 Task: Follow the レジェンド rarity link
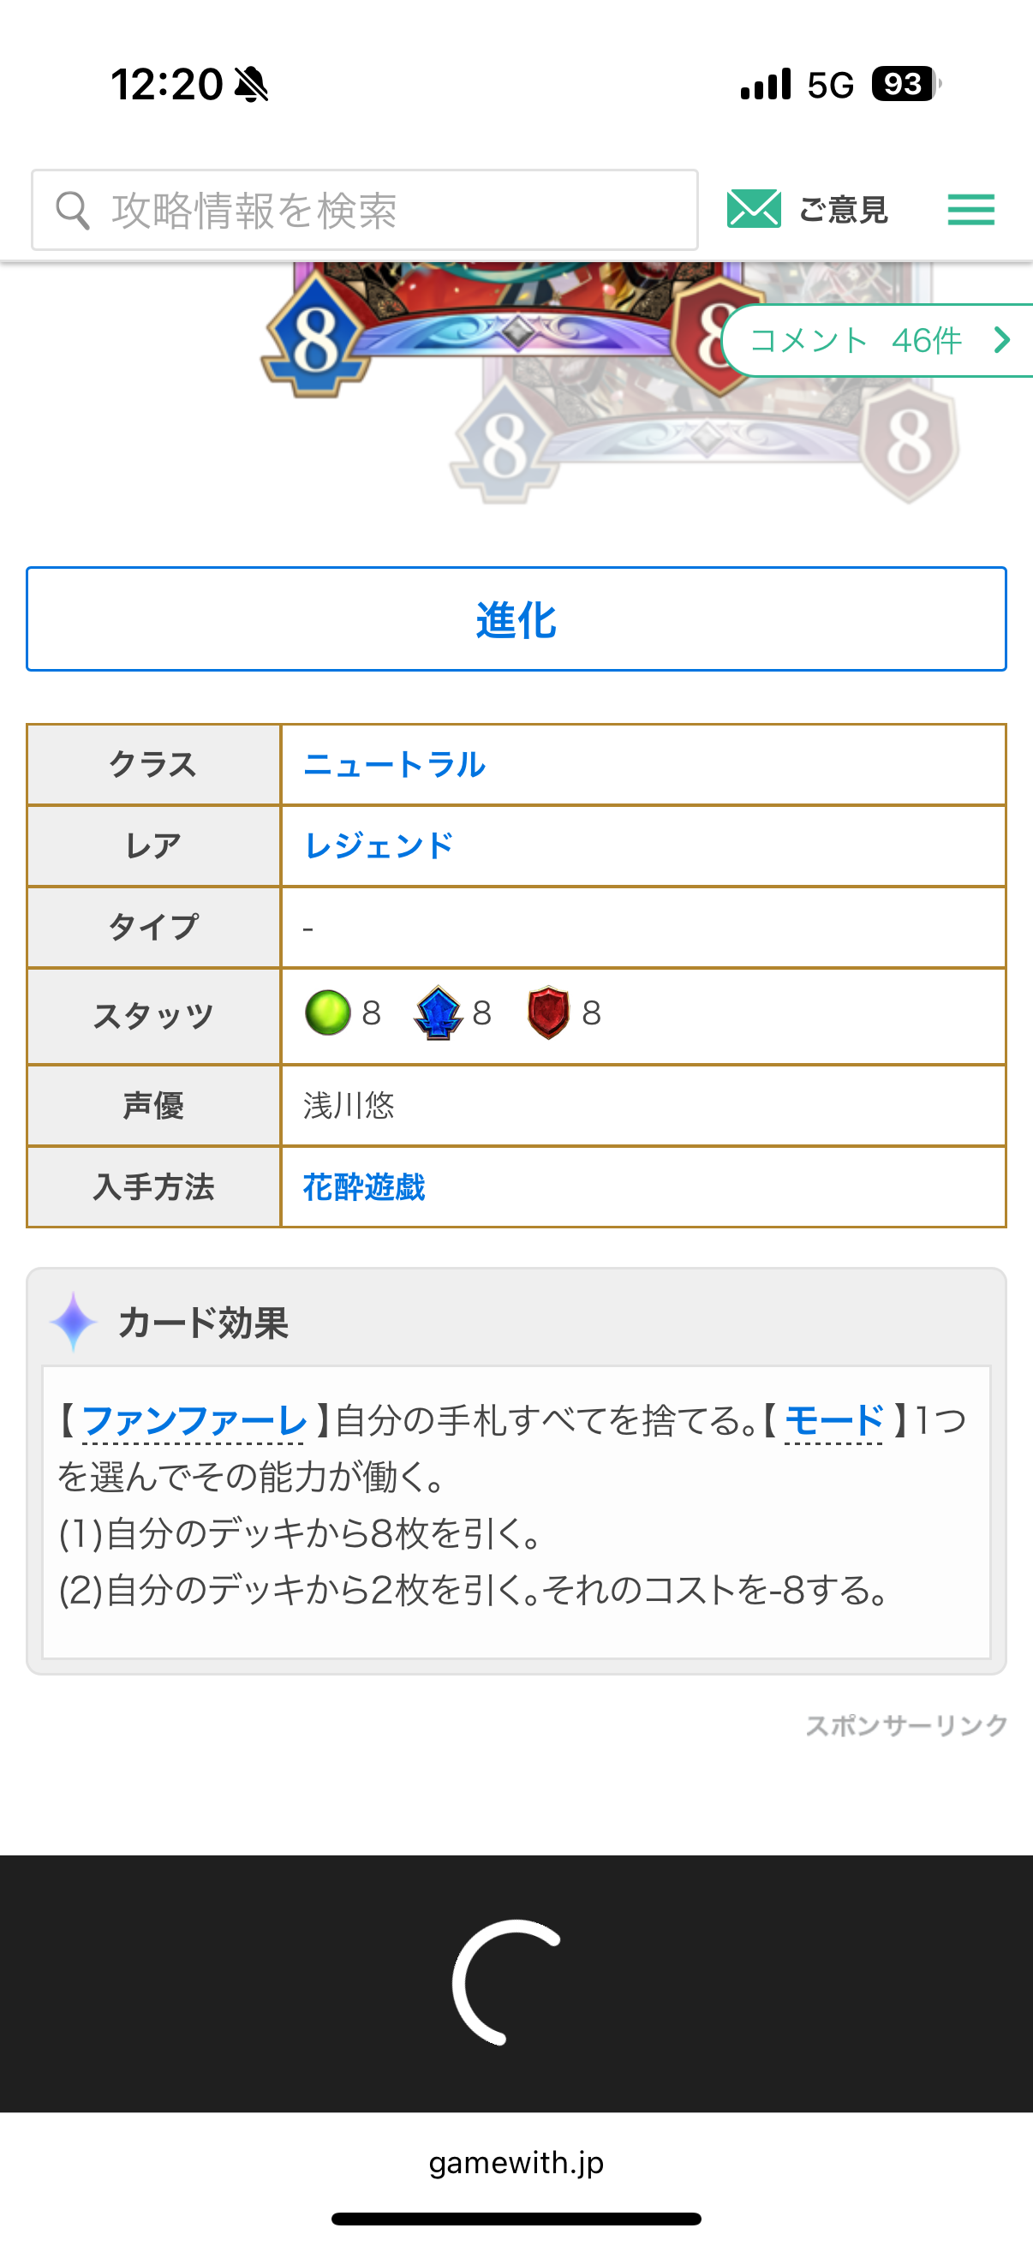pos(379,845)
